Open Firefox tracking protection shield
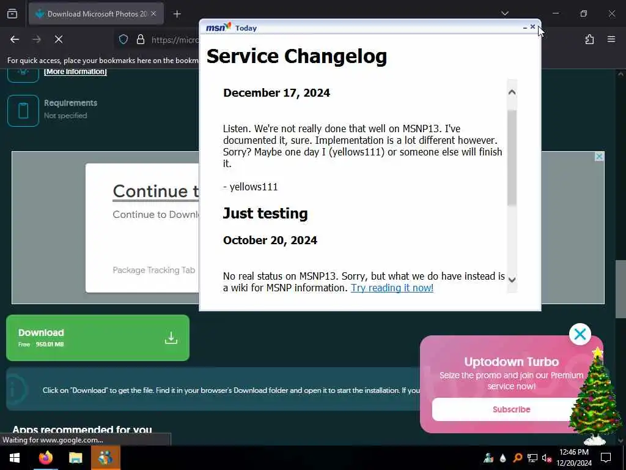626x470 pixels. pos(123,40)
